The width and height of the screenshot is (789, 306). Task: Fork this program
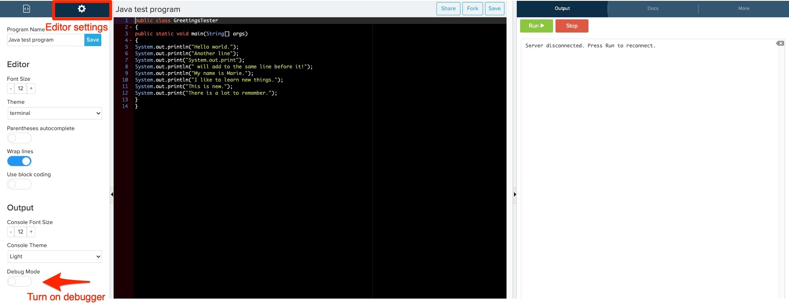pos(472,8)
